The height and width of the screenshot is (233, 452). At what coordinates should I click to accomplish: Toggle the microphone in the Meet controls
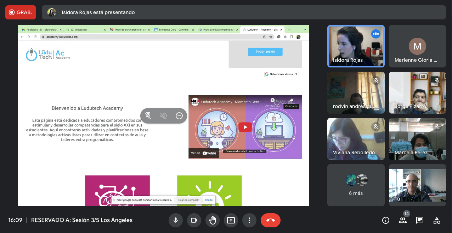coord(175,220)
